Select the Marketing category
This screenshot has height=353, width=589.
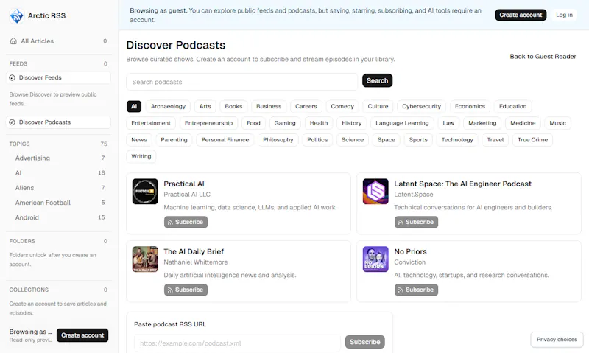(482, 123)
